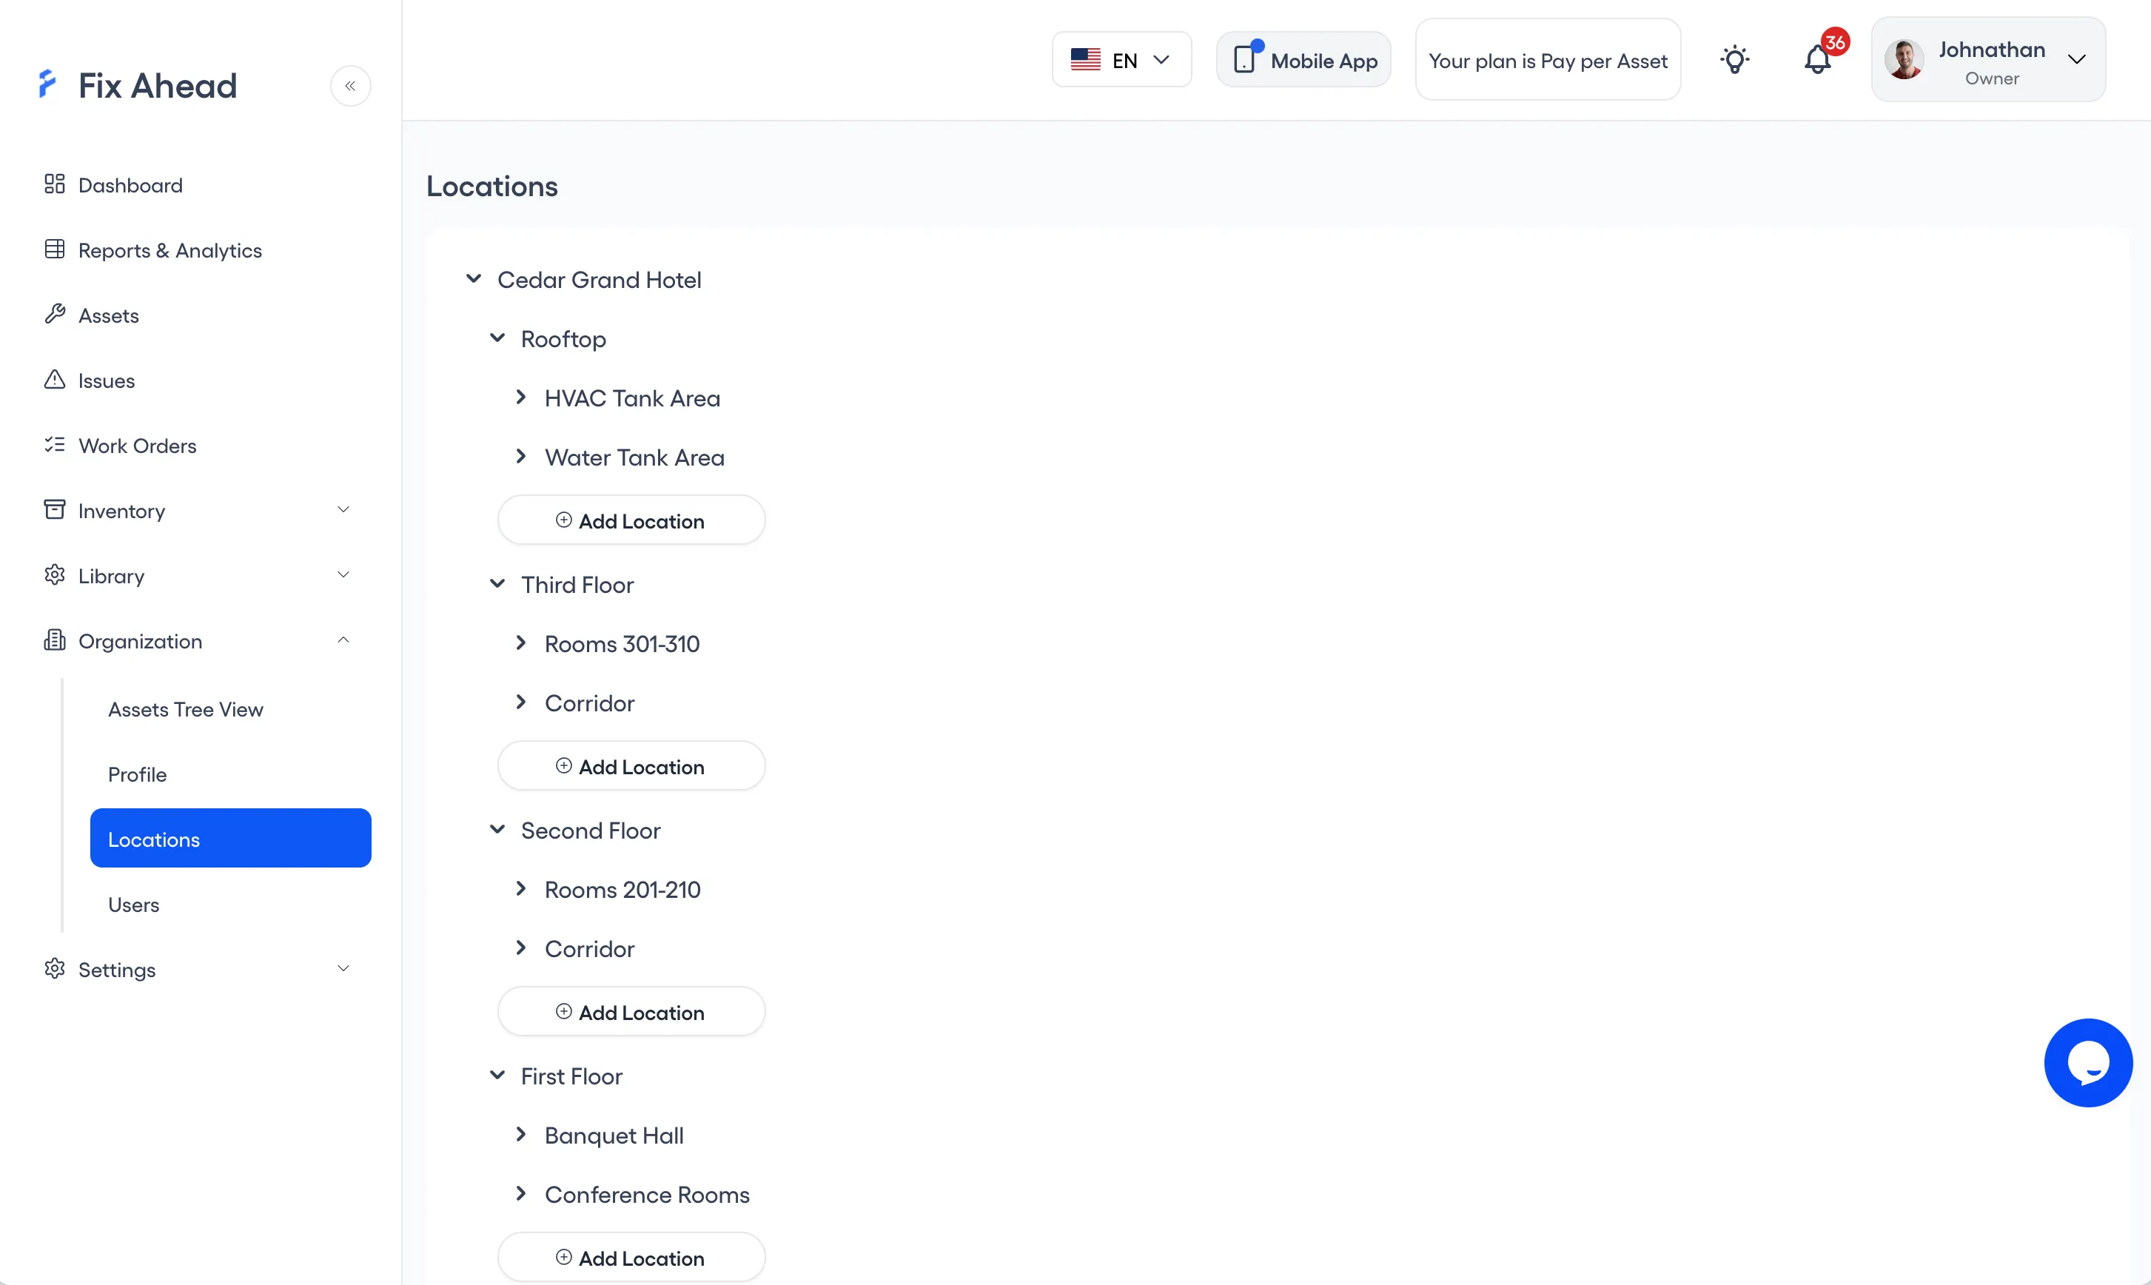Click the Mobile App button
Screen dimensions: 2151x1285
tap(1303, 60)
